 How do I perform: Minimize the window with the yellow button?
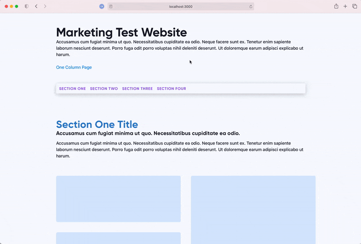pyautogui.click(x=12, y=6)
